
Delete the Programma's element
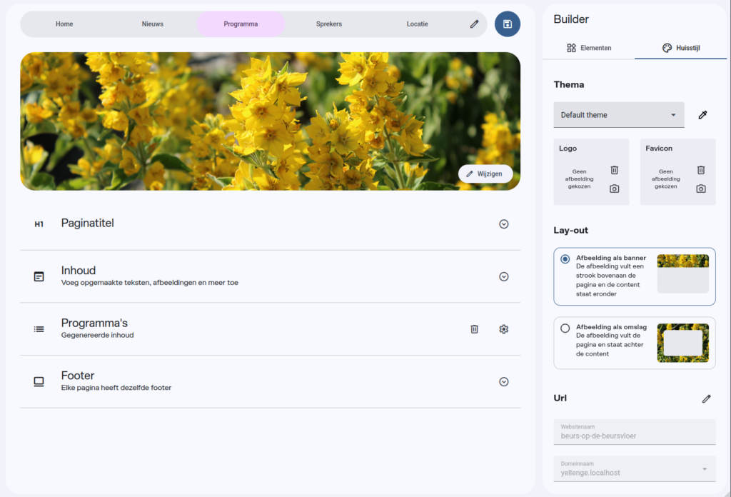click(x=474, y=329)
